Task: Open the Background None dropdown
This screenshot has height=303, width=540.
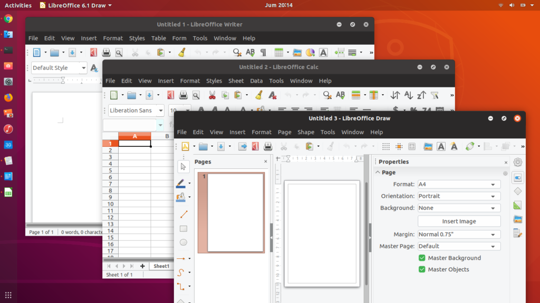Action: tap(459, 208)
